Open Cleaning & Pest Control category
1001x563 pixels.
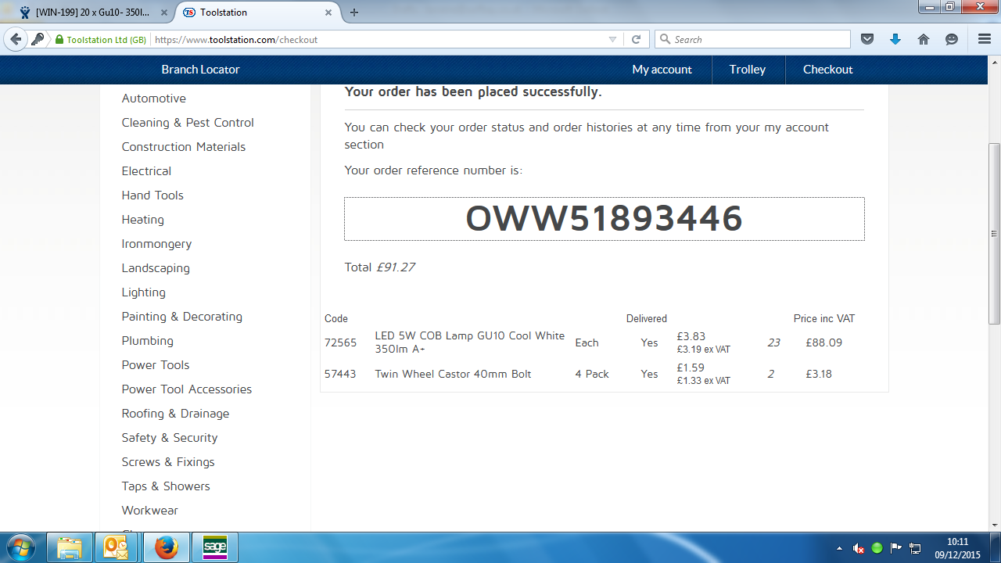pyautogui.click(x=188, y=123)
